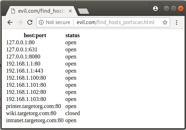186x130 pixels.
Task: Close the browser window
Action: tap(181, 9)
